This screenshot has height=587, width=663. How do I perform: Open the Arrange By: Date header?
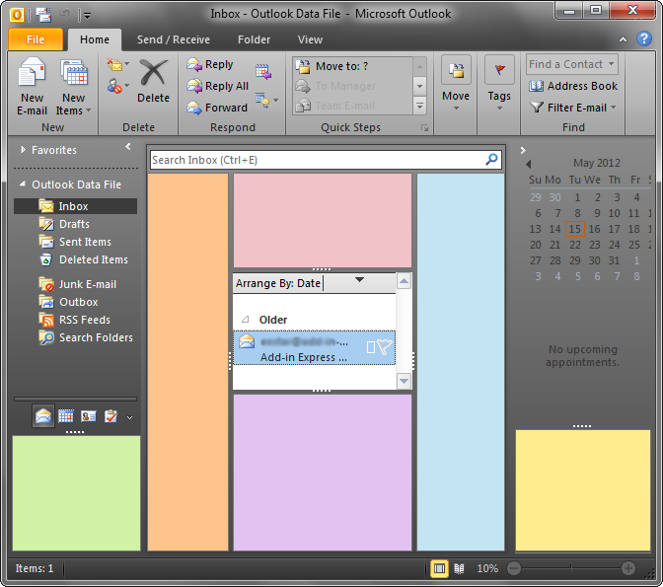(x=314, y=283)
